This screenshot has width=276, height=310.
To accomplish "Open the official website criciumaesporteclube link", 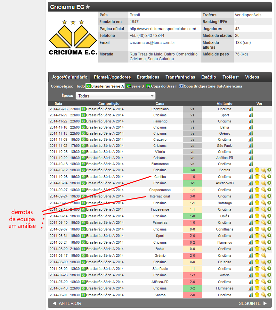I will click(163, 29).
